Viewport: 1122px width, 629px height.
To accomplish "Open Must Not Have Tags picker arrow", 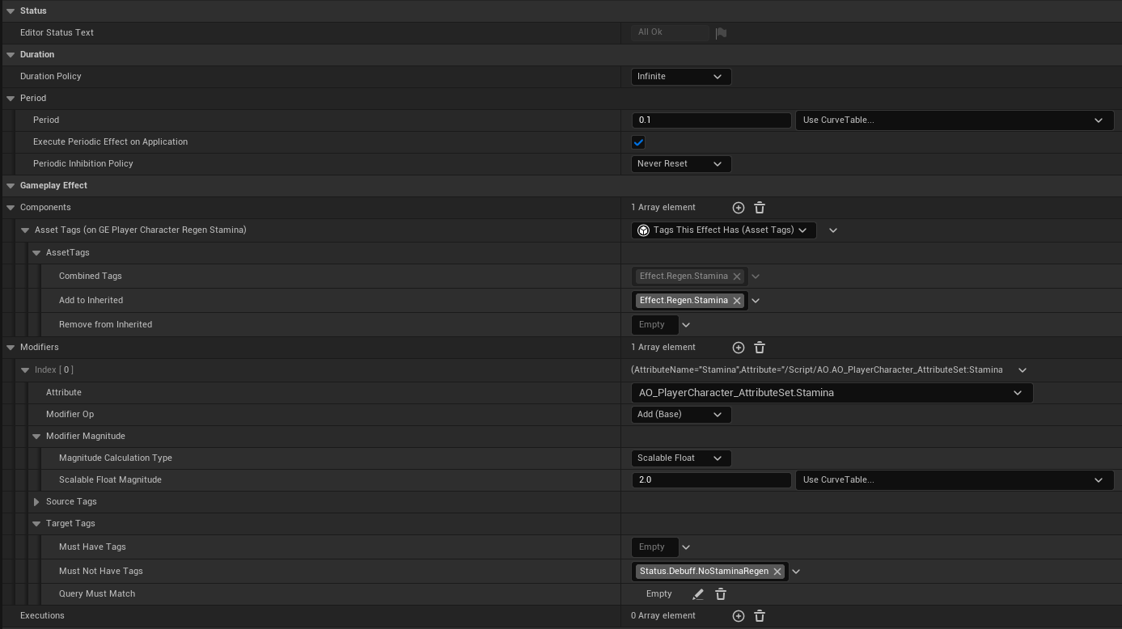I will click(796, 572).
